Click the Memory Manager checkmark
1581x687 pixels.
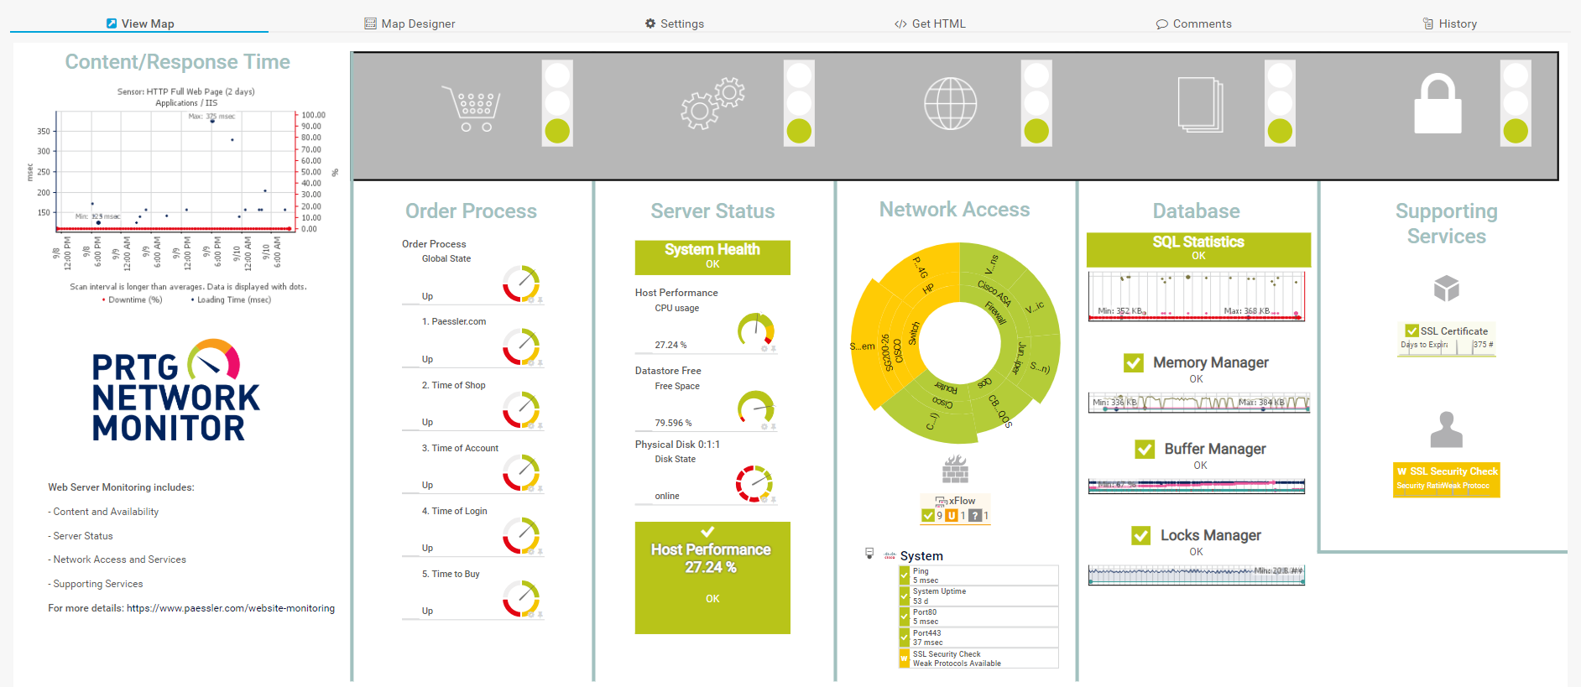tap(1133, 362)
